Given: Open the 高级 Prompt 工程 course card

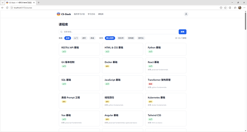Looking at the screenshot, I should pyautogui.click(x=79, y=101).
